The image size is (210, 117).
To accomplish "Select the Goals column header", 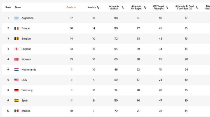I will [x=70, y=8].
